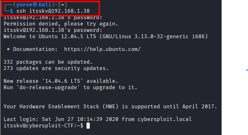The height and width of the screenshot is (135, 248).
Task: Click the '332 packages can be updated' line
Action: click(48, 62)
